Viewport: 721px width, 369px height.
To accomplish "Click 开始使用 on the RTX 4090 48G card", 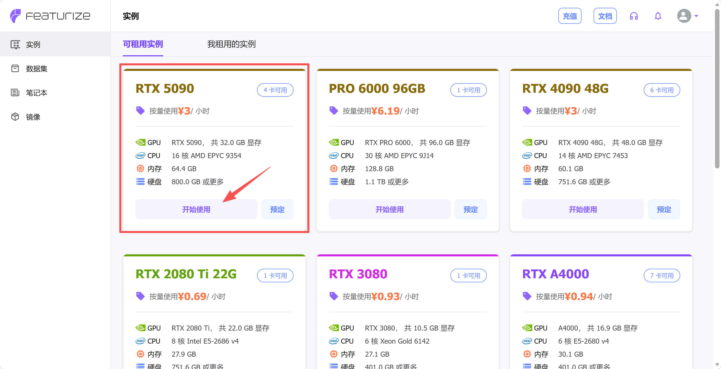I will coord(583,209).
